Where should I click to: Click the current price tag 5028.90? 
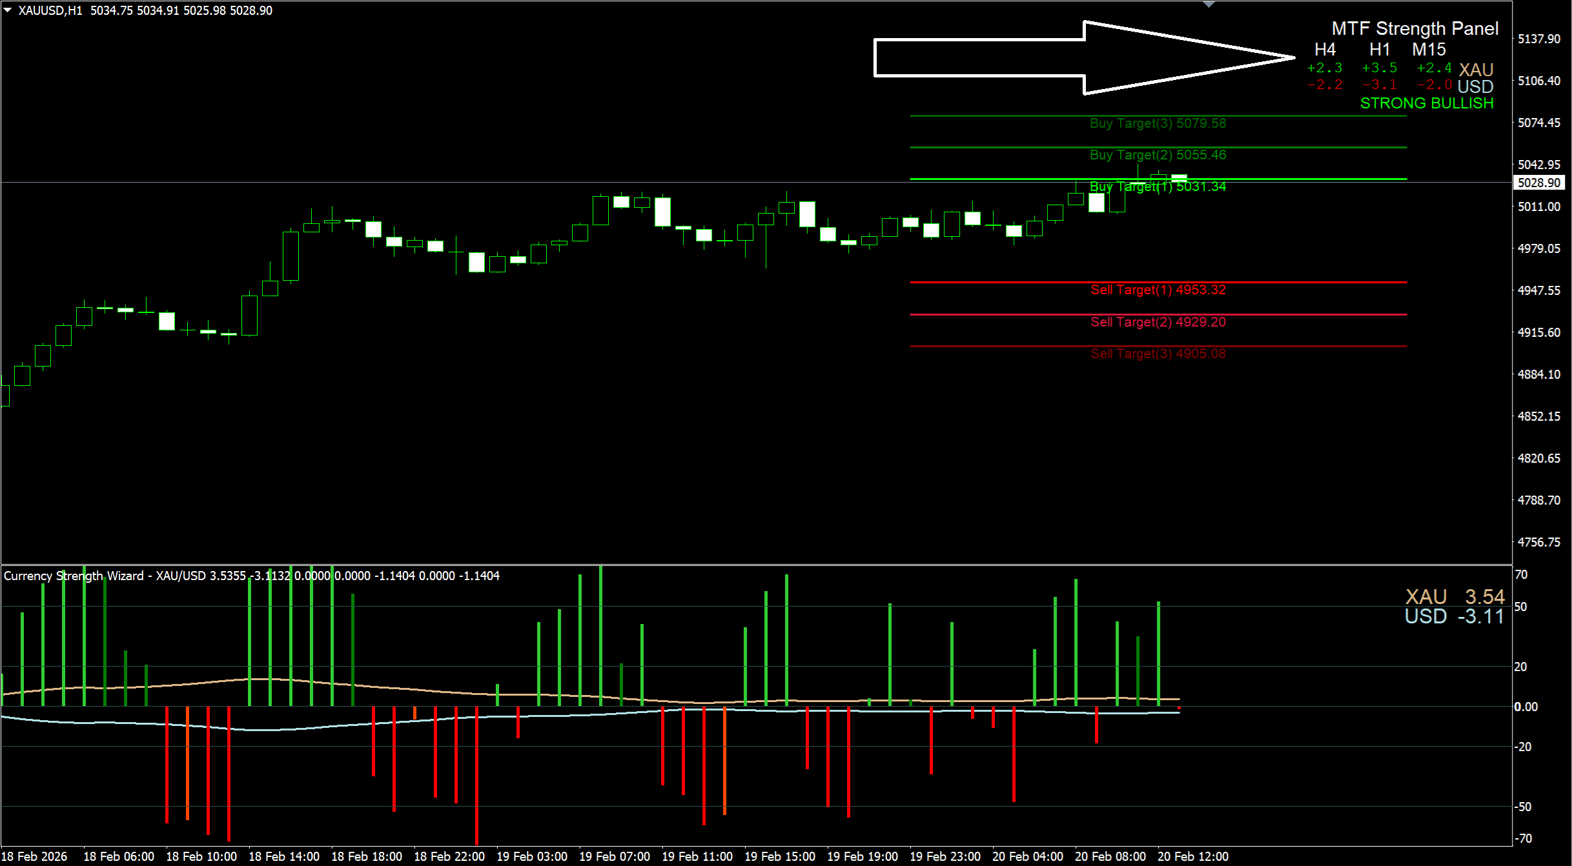click(1539, 183)
